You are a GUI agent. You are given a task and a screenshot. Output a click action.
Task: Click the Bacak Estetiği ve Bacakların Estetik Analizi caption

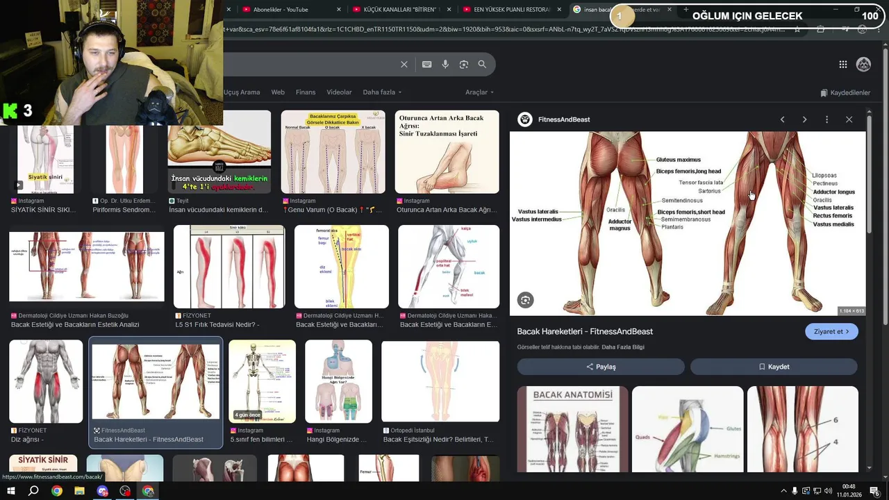pyautogui.click(x=75, y=325)
